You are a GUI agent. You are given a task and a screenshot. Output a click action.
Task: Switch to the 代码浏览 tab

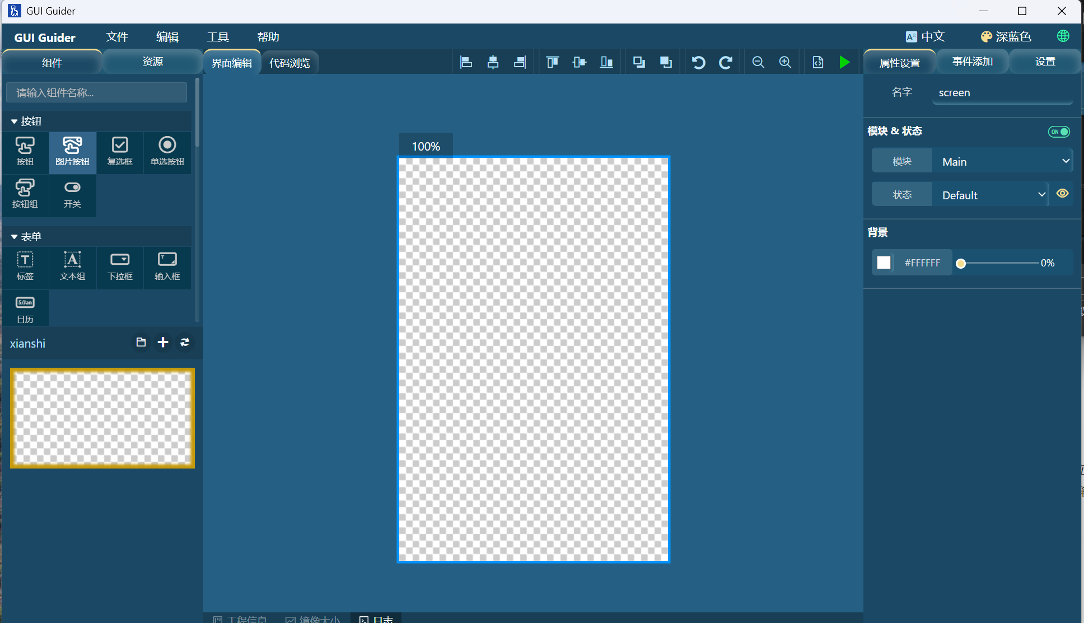[289, 63]
